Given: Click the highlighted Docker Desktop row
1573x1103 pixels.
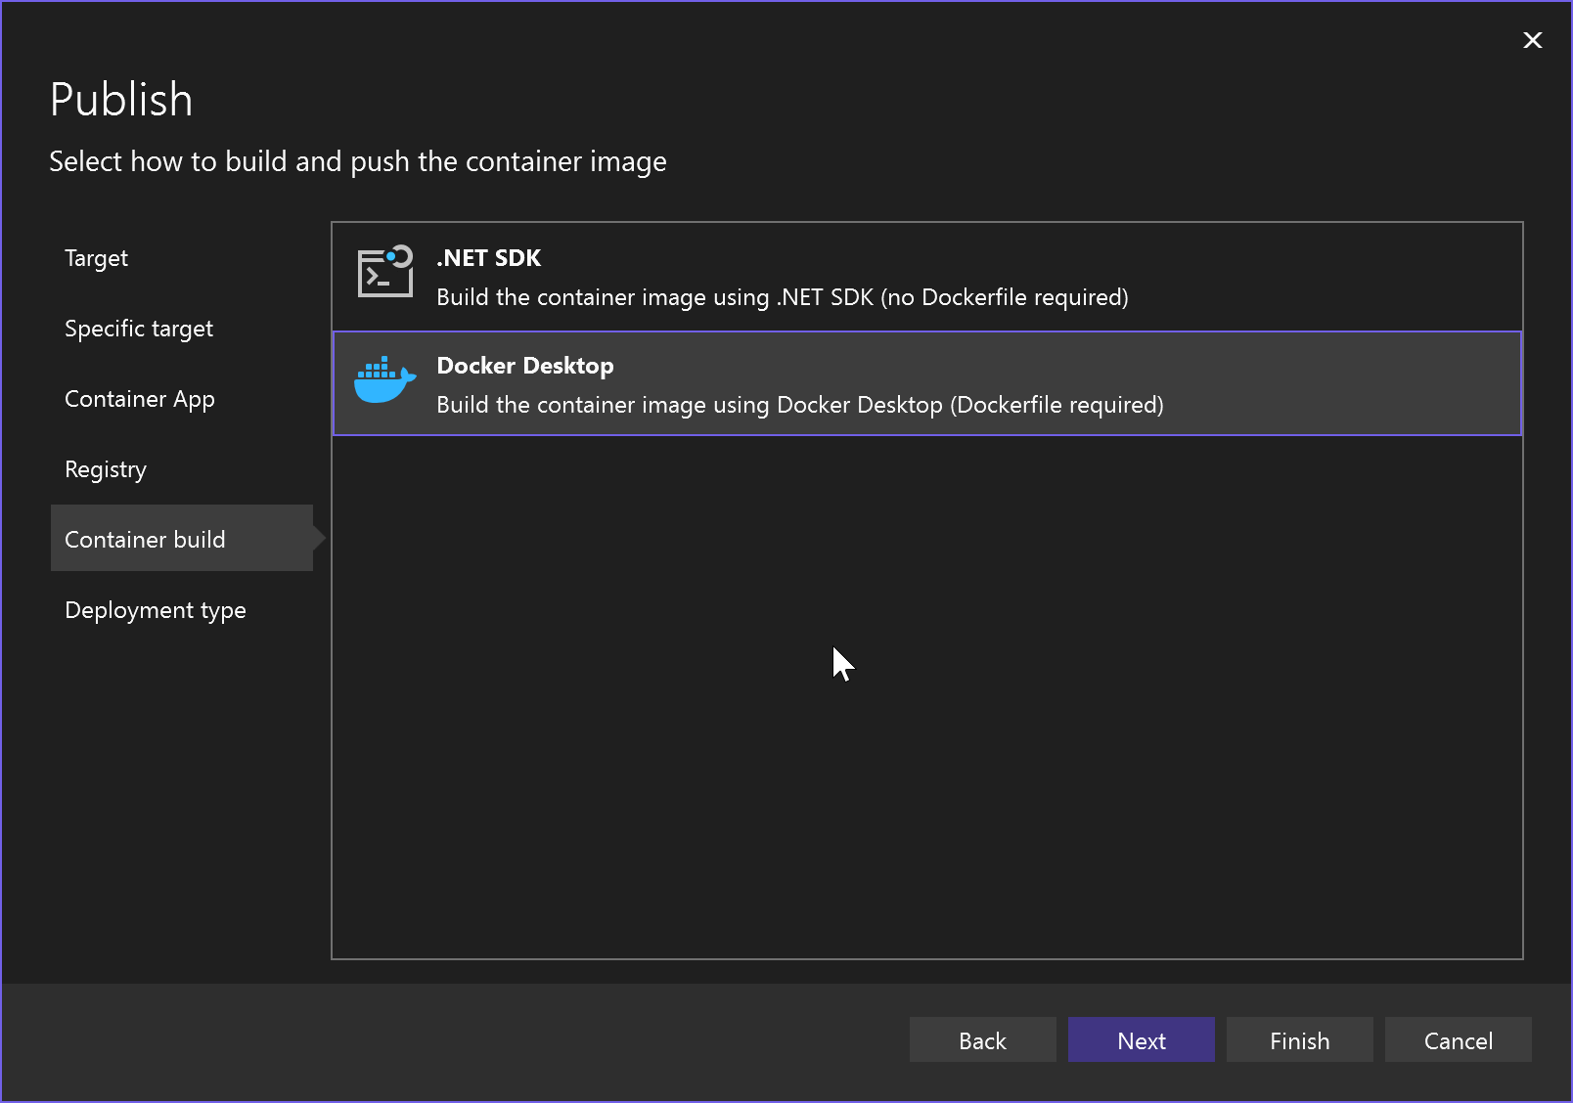Looking at the screenshot, I should pos(927,382).
